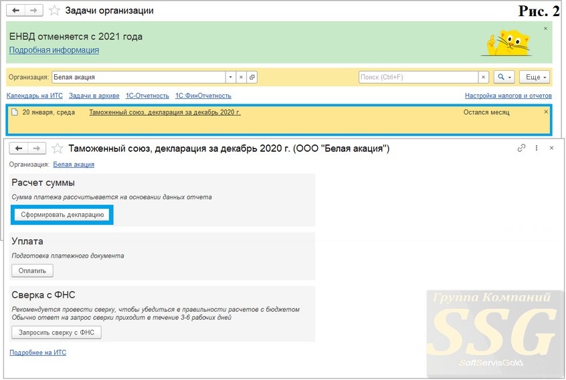Open 1С:ФинОтчетность link
The image size is (566, 380).
(203, 96)
